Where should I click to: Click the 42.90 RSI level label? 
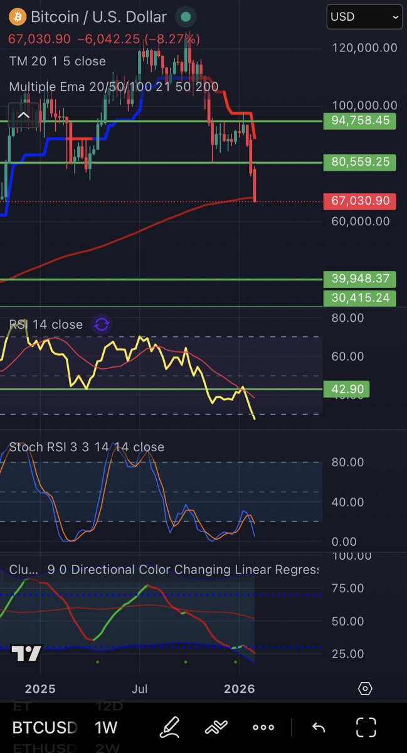click(x=347, y=388)
